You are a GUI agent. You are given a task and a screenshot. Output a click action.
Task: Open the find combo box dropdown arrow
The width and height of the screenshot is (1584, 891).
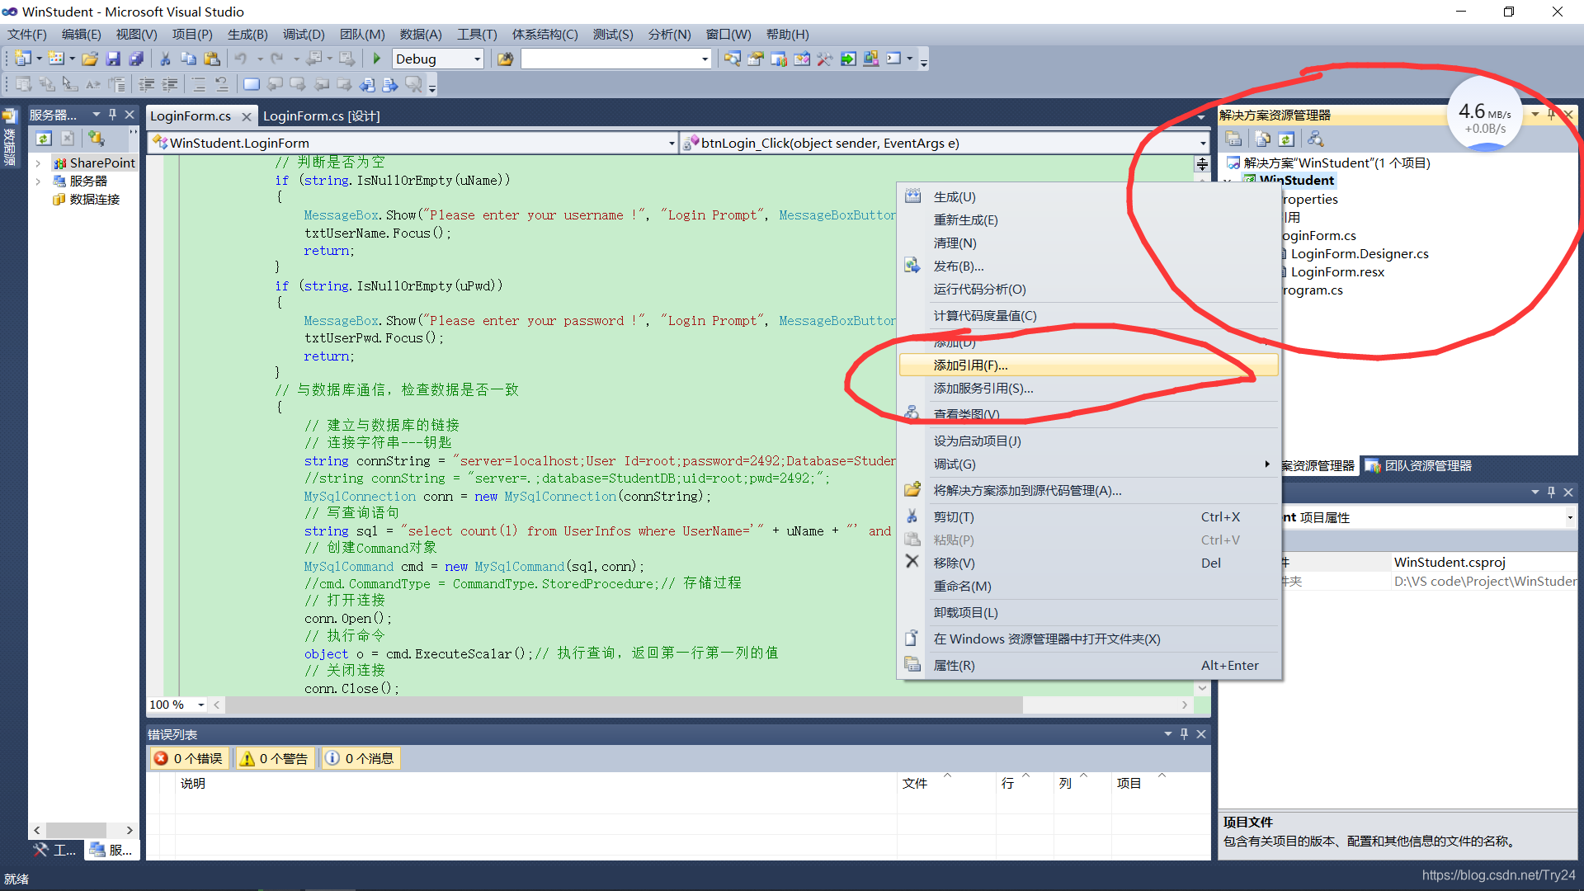(x=705, y=59)
